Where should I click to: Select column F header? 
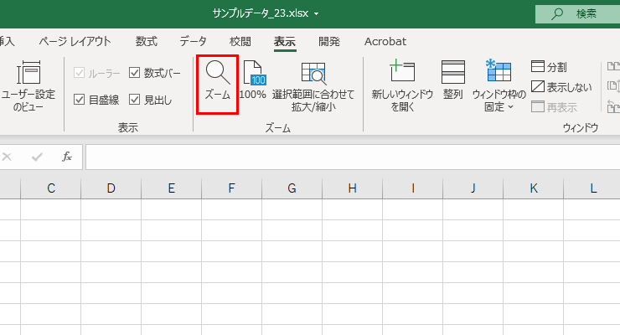coord(231,188)
